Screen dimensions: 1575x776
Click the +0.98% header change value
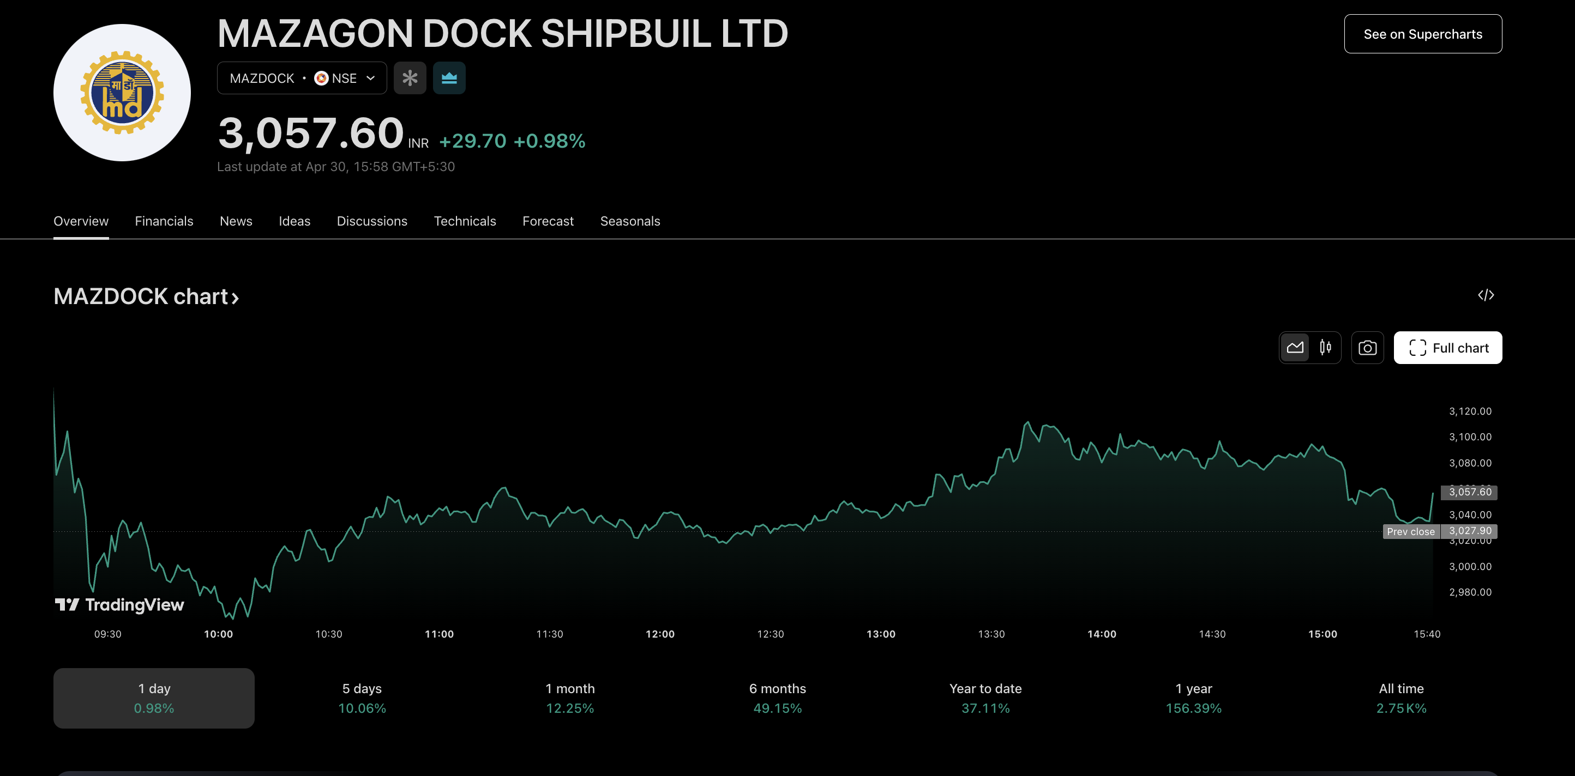[549, 141]
